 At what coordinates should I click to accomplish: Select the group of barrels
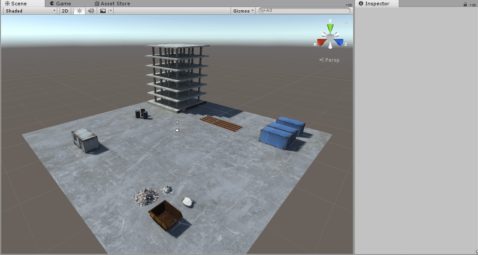pos(141,114)
